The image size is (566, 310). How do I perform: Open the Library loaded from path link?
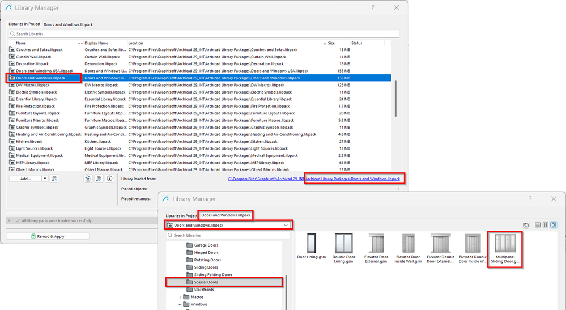click(x=314, y=179)
